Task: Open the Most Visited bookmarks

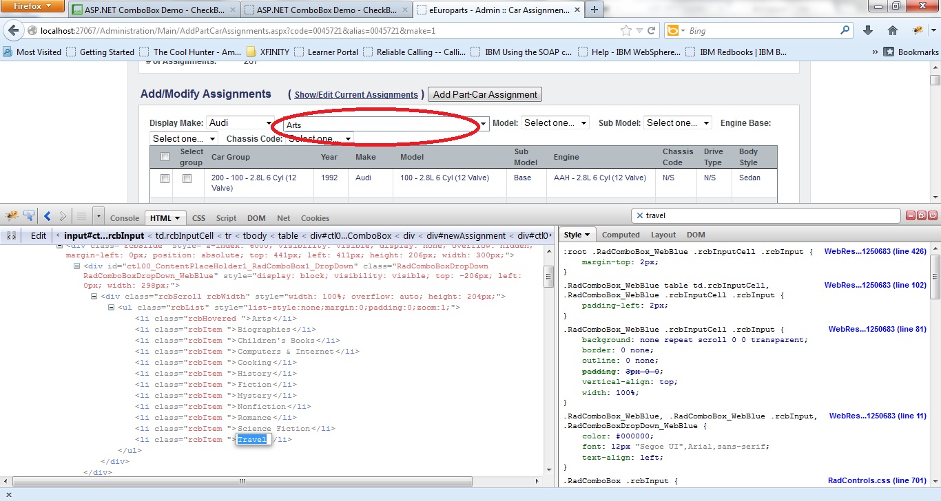Action: pyautogui.click(x=32, y=52)
